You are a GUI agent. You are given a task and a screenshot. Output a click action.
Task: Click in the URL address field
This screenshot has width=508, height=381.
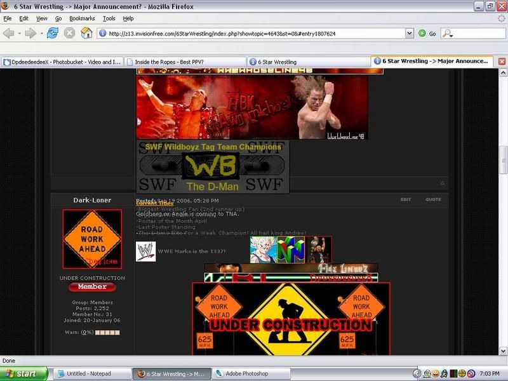[254, 33]
